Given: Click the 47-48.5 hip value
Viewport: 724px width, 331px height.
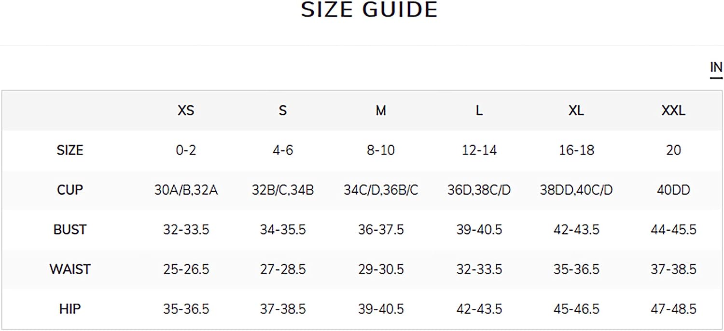Looking at the screenshot, I should (673, 308).
